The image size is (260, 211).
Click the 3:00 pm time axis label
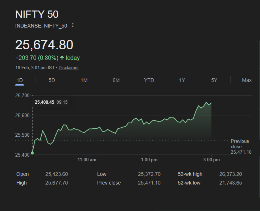[x=211, y=160]
